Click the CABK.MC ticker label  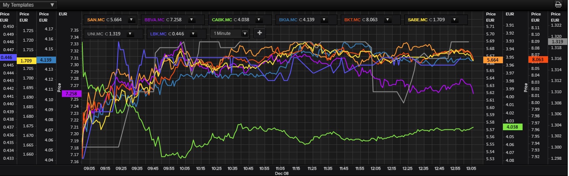click(222, 20)
